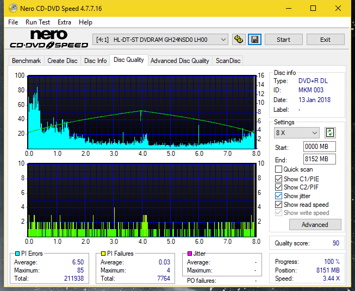Click the Quality score value 90
Screen dimensions: 355x291
pyautogui.click(x=336, y=243)
